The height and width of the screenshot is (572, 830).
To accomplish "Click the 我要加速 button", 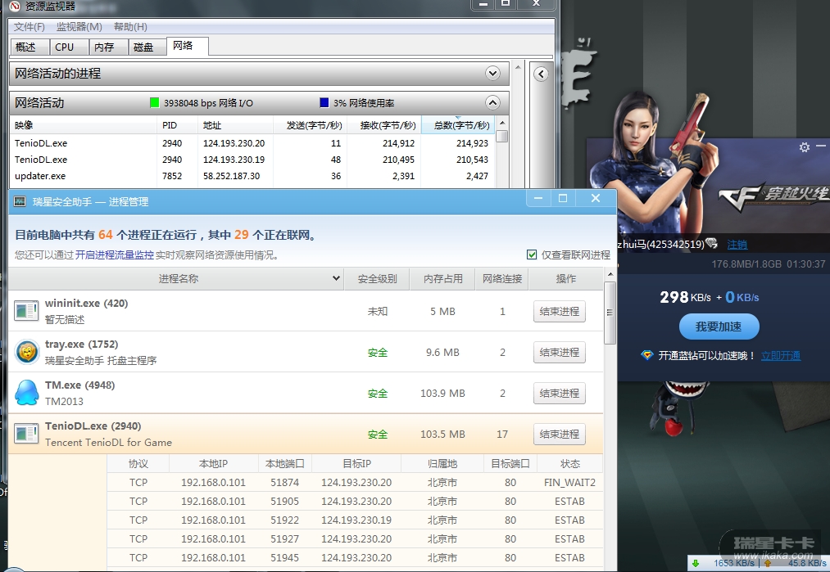I will (x=719, y=327).
